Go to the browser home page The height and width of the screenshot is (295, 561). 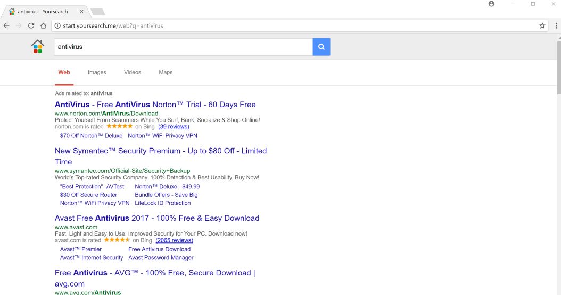[43, 25]
